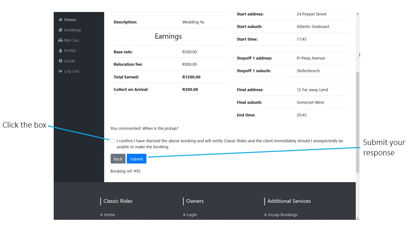Click the vertical scrollbar thumb

[x=357, y=122]
